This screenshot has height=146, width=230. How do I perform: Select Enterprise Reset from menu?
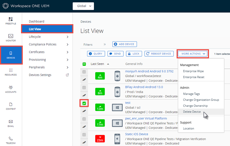coord(193,77)
